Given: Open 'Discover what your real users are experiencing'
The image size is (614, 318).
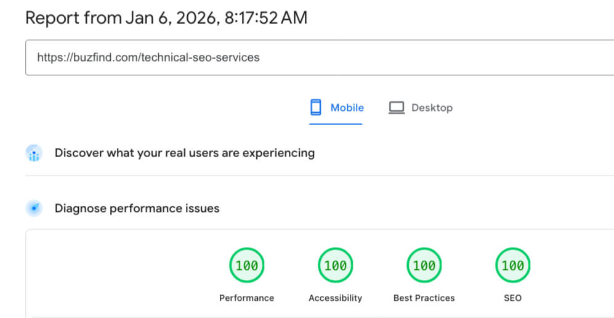Looking at the screenshot, I should tap(184, 153).
